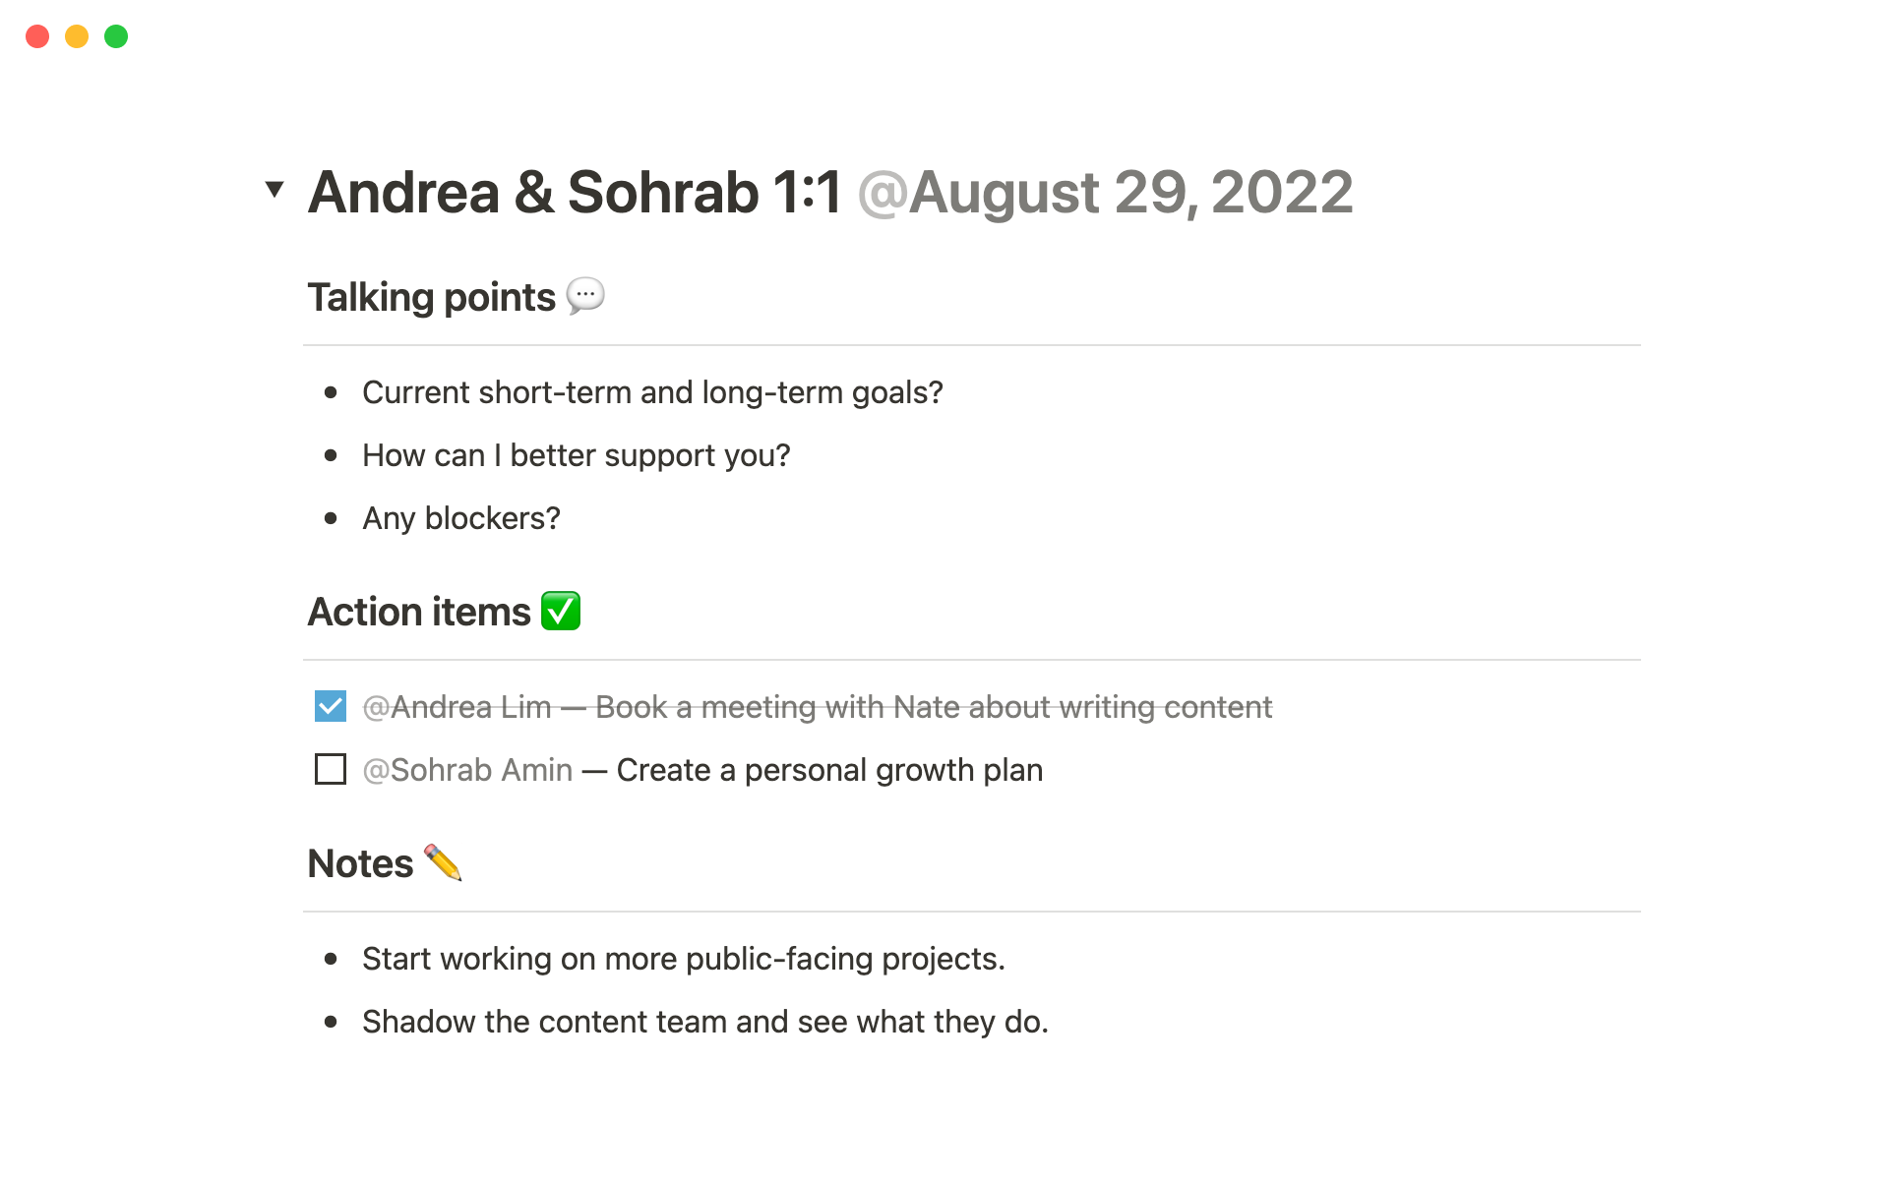Open the @August 29, 2022 date mention
Viewport: 1889px width, 1180px height.
pos(1105,192)
